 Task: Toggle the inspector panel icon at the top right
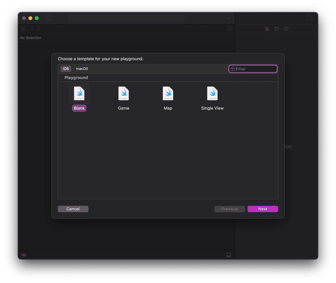[310, 18]
